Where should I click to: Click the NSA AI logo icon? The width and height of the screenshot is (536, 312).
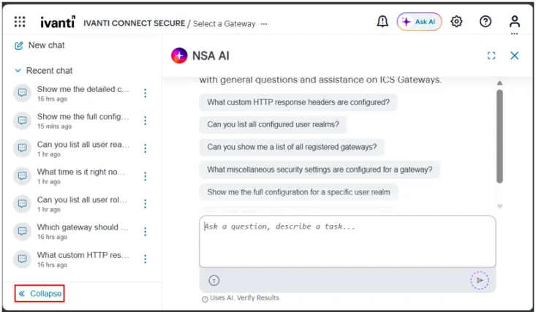click(179, 56)
